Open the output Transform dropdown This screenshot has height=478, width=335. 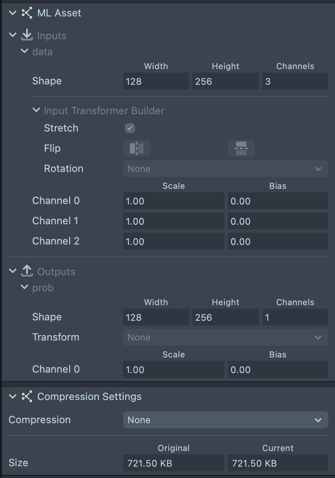tap(225, 337)
